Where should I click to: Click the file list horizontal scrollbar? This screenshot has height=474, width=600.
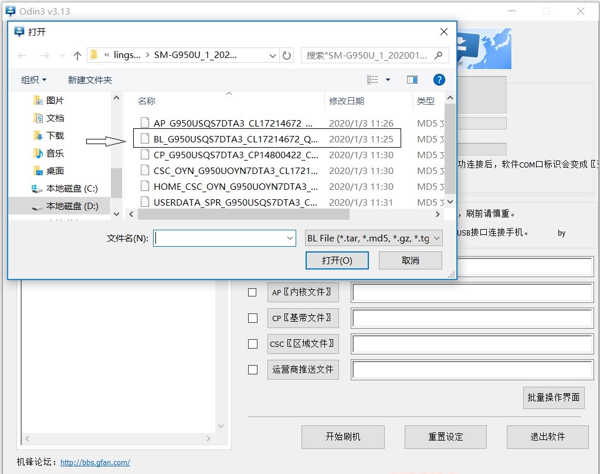tap(243, 214)
